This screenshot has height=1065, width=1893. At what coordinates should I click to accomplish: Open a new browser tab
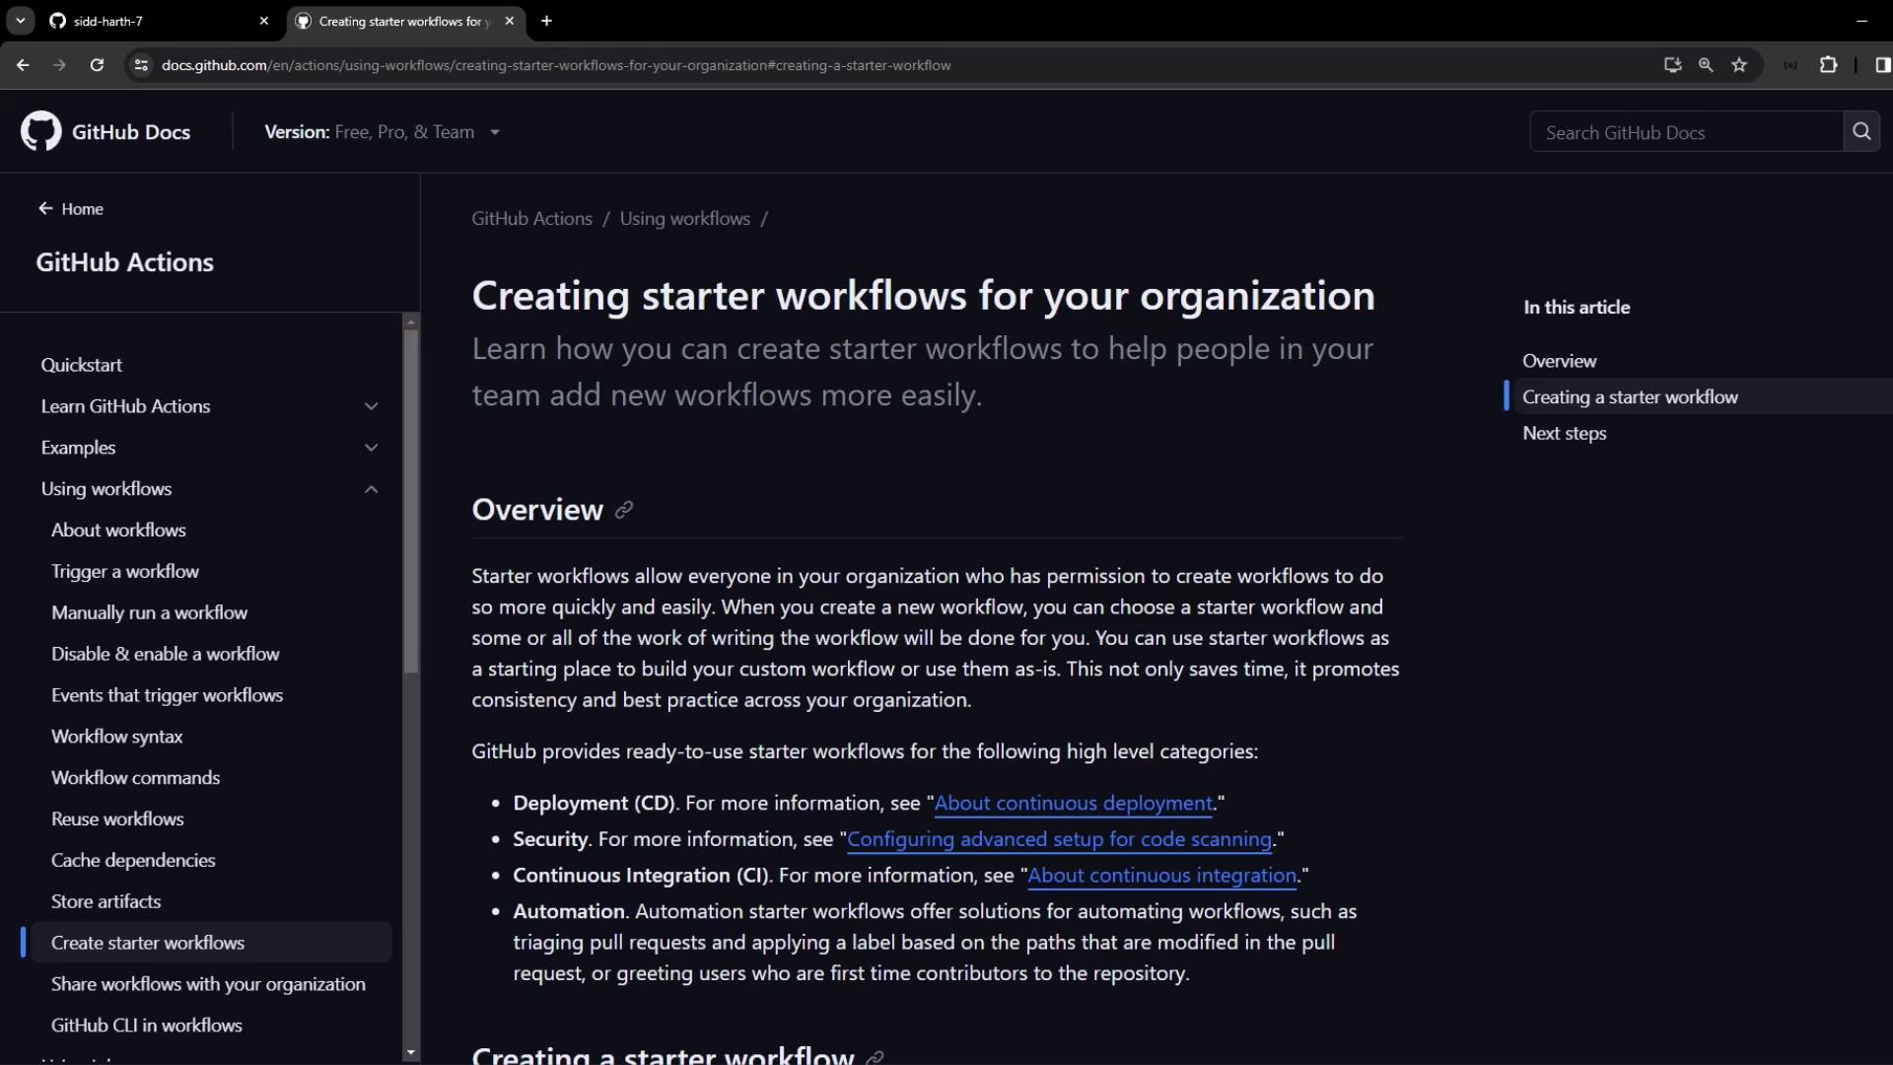click(546, 21)
